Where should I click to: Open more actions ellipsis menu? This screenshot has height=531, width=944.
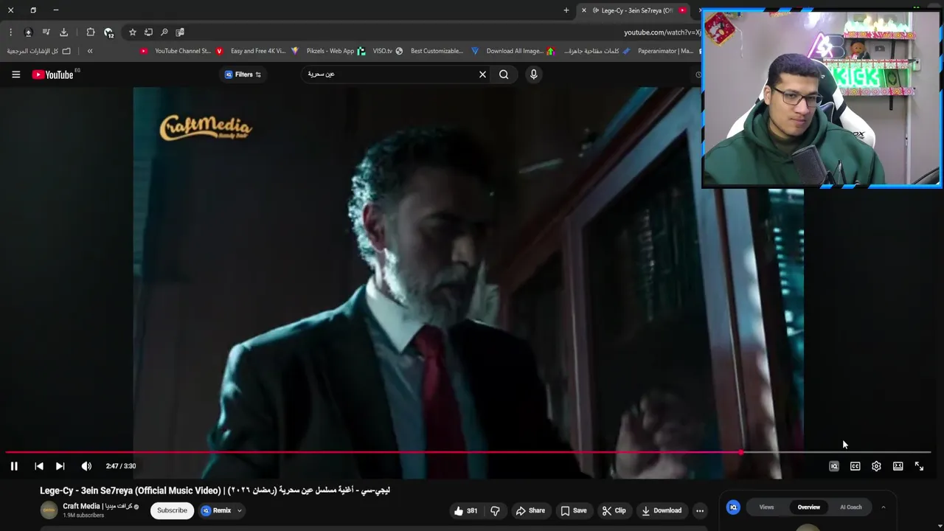700,510
